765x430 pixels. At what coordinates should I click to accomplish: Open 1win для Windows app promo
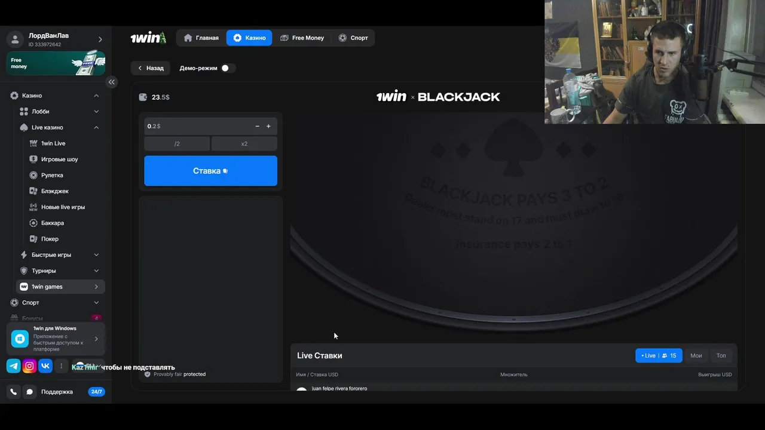pos(56,339)
